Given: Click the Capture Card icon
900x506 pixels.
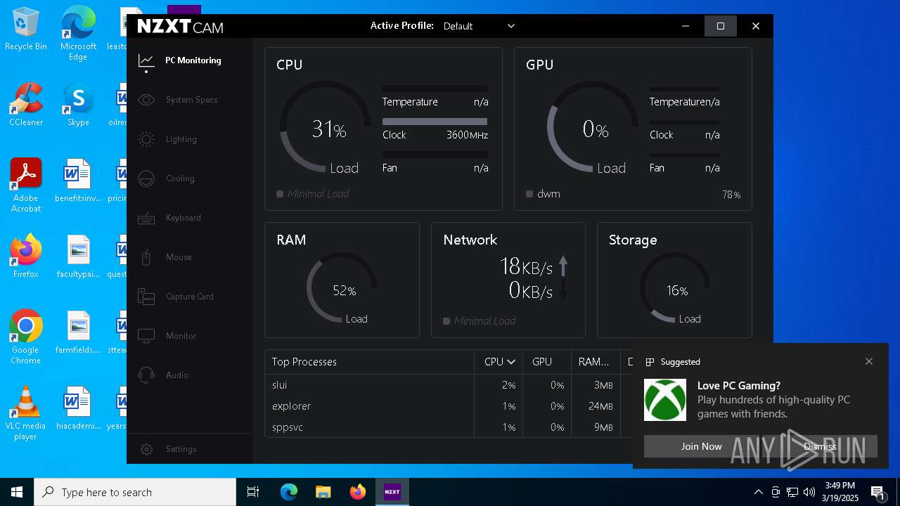Looking at the screenshot, I should click(x=146, y=297).
